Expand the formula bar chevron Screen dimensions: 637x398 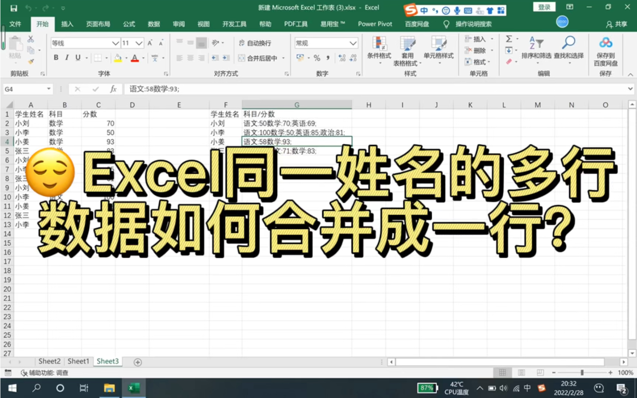630,88
